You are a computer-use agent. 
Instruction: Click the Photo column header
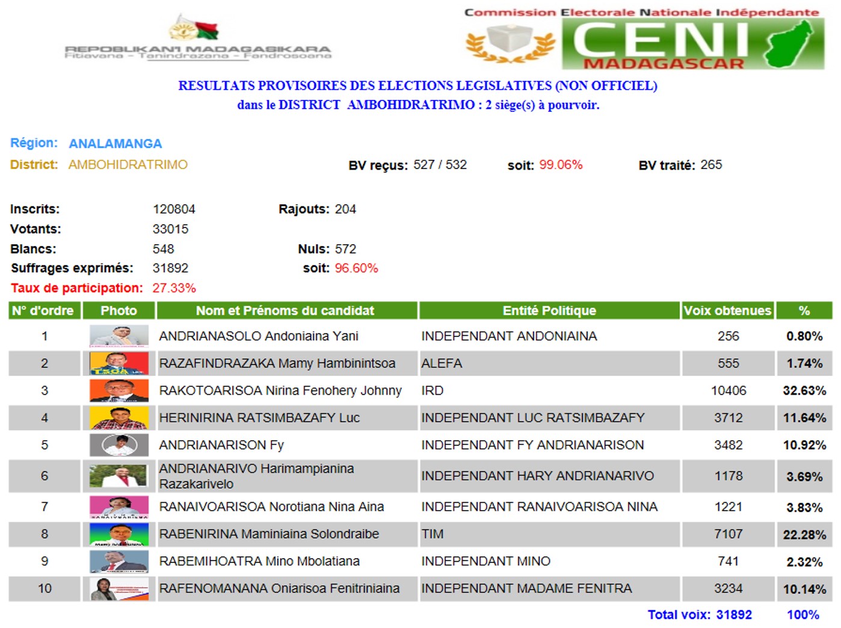pyautogui.click(x=119, y=310)
